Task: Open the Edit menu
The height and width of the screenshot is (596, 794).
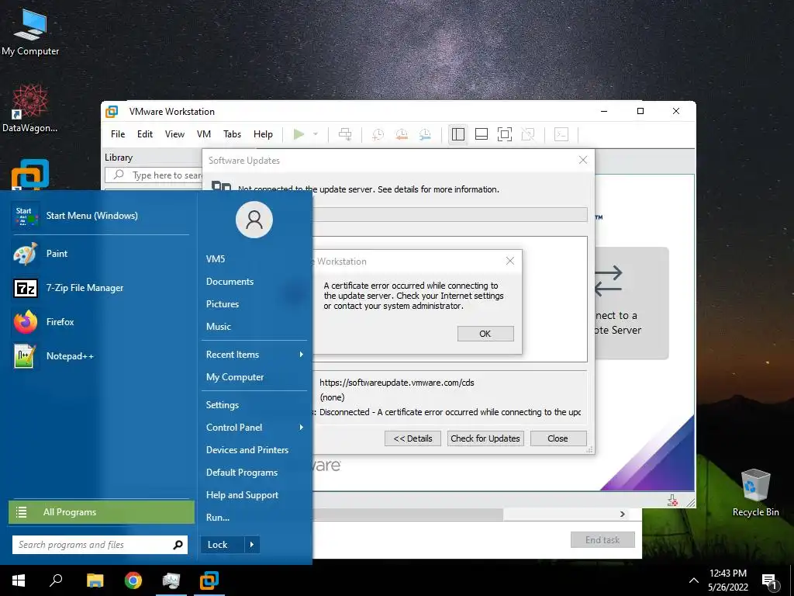Action: tap(145, 134)
